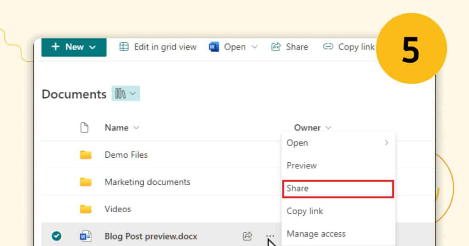This screenshot has width=469, height=246.
Task: Choose Preview in the context menu
Action: point(302,166)
